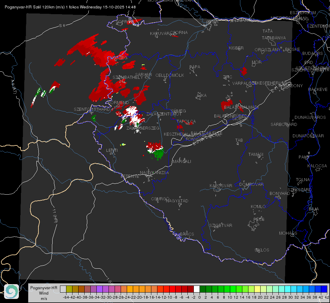Click the BALATONFÜRED town label
Image resolution: width=330 pixels, height=303 pixels.
(x=231, y=116)
